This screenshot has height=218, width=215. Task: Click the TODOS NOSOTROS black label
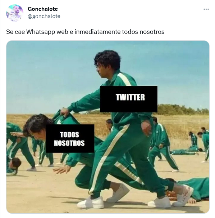click(x=70, y=138)
